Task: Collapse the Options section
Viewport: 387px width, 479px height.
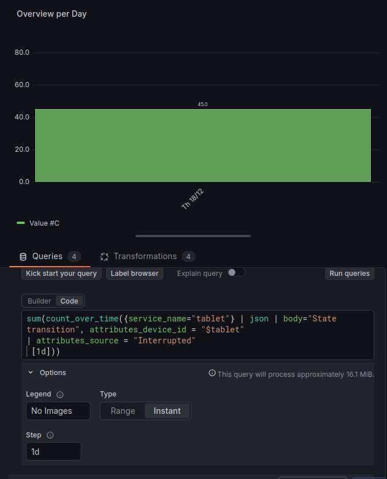Action: tap(31, 373)
